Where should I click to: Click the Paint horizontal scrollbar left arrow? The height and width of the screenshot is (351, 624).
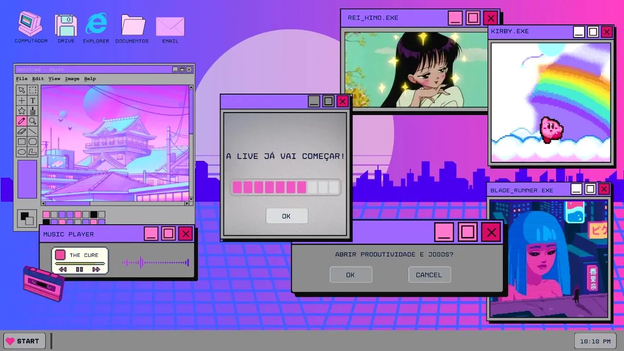tap(43, 203)
